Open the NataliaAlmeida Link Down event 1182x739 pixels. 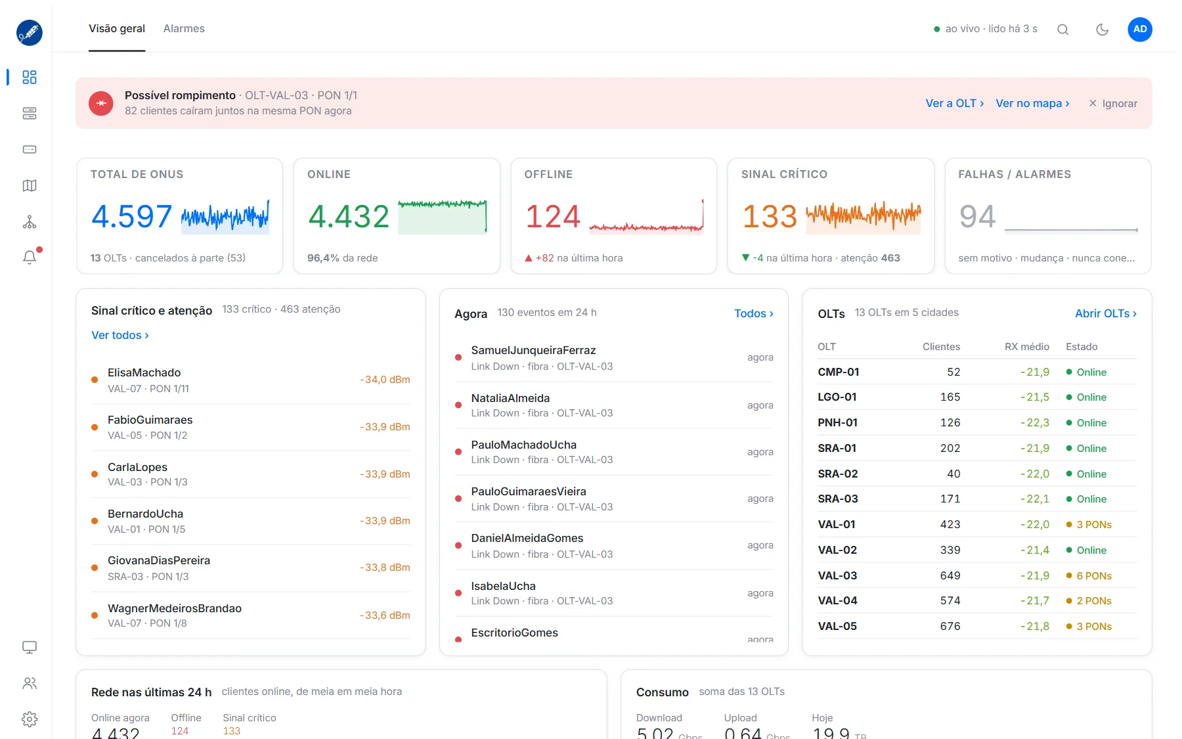(614, 405)
